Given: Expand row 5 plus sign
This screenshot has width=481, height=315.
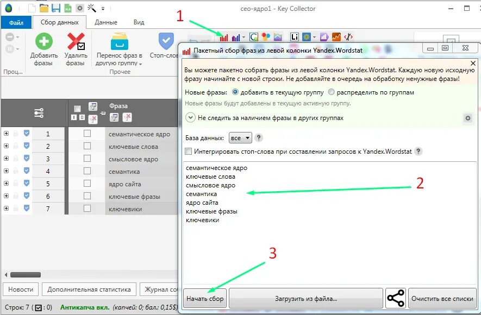Looking at the screenshot, I should coord(6,184).
